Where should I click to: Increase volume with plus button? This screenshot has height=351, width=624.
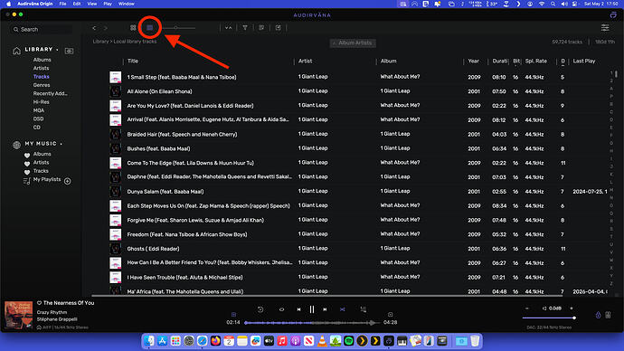click(572, 308)
